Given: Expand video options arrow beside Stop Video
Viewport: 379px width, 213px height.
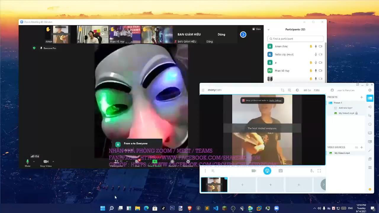Looking at the screenshot, I should pyautogui.click(x=53, y=162).
